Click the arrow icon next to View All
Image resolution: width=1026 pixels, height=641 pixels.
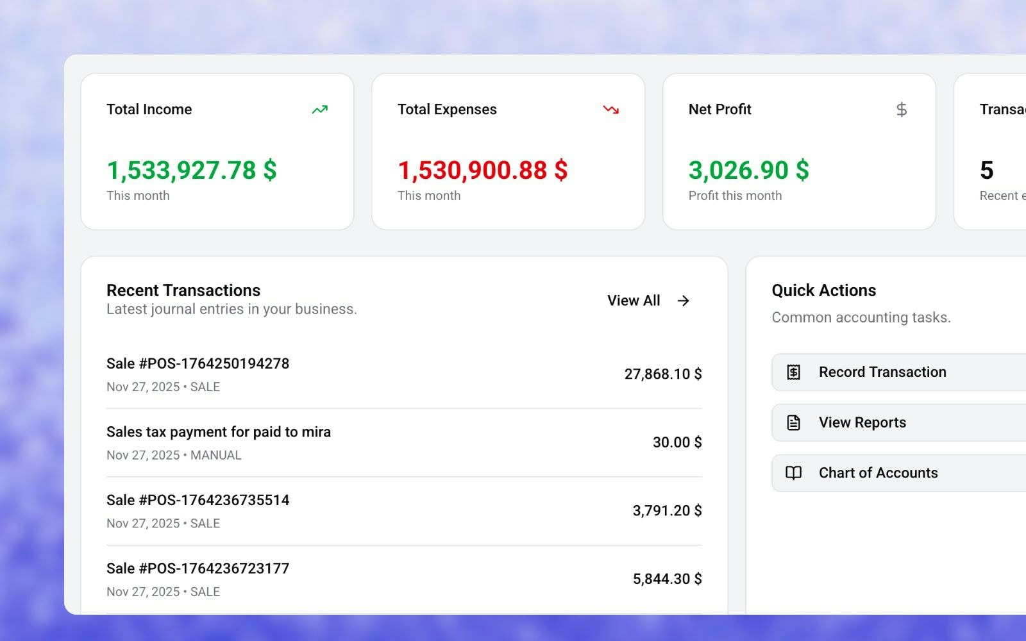(x=683, y=300)
